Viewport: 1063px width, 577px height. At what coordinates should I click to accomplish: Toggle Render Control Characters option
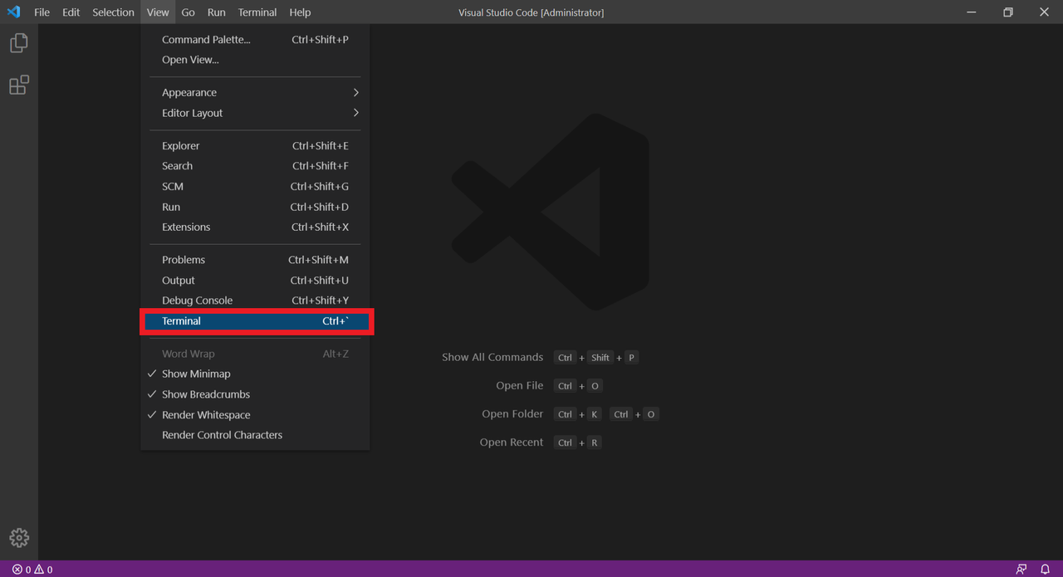pyautogui.click(x=255, y=435)
